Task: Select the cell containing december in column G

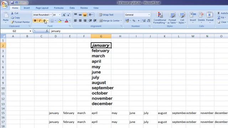Action: point(101,103)
